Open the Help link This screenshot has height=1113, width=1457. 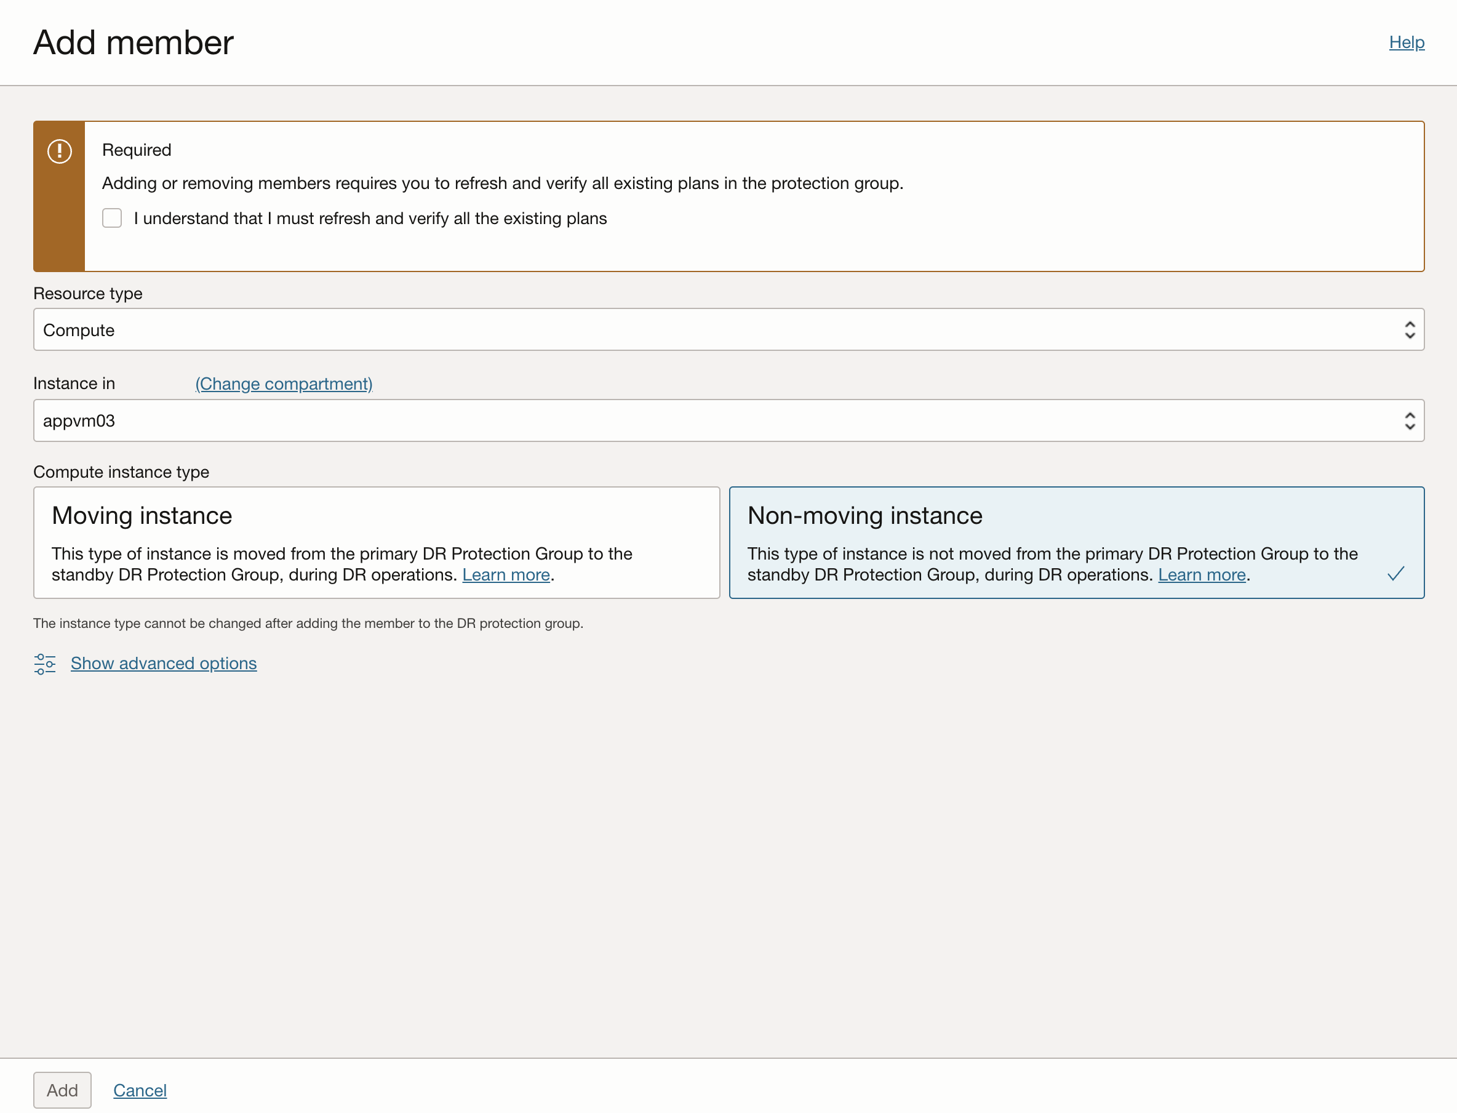[1406, 42]
